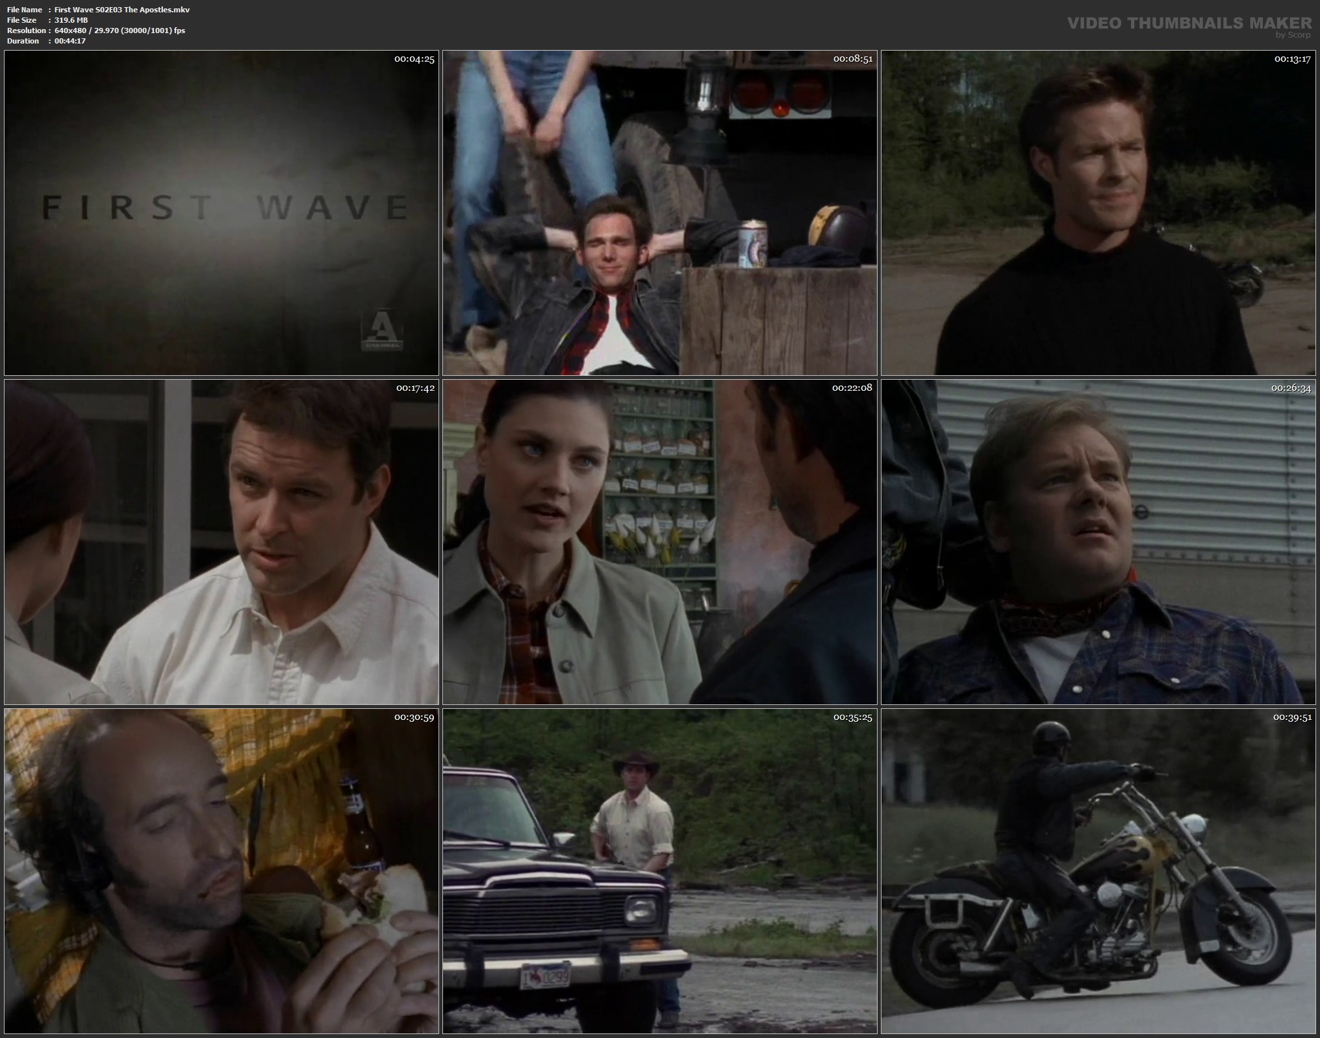Select thumbnail with cowboy and truck

point(659,871)
